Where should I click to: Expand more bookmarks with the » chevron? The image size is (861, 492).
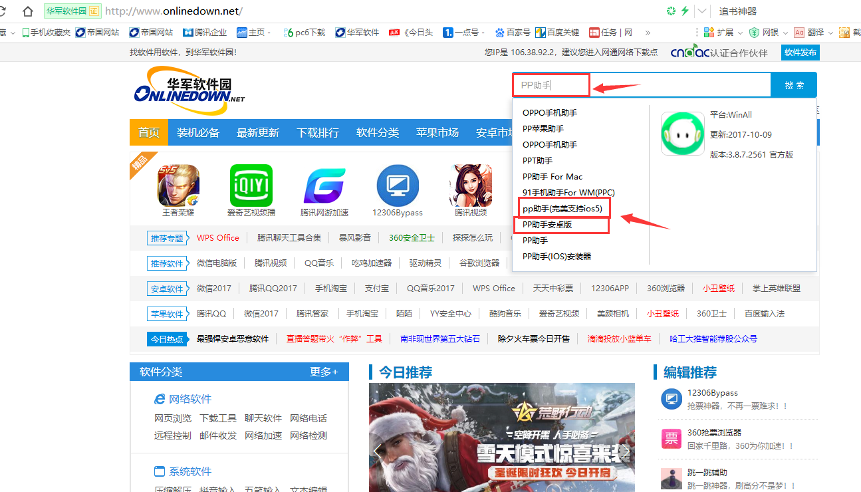[x=648, y=32]
